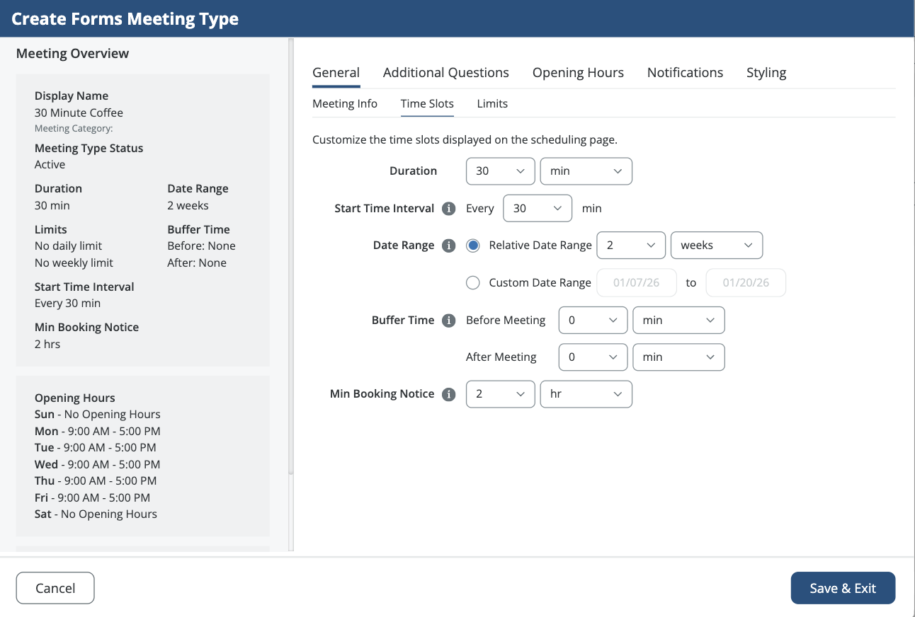Click Min Booking Notice info icon
Viewport: 915px width, 617px height.
(x=448, y=394)
